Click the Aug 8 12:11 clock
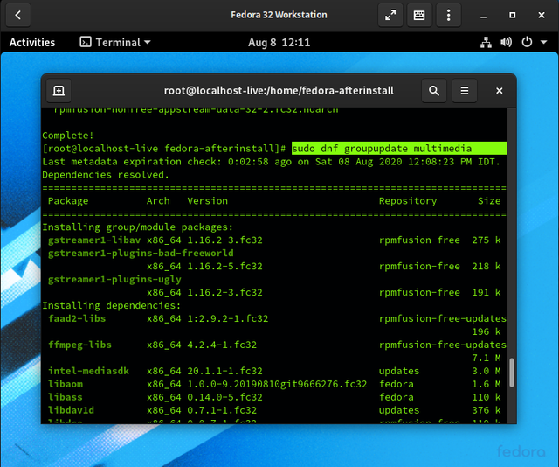Image resolution: width=559 pixels, height=467 pixels. (279, 43)
